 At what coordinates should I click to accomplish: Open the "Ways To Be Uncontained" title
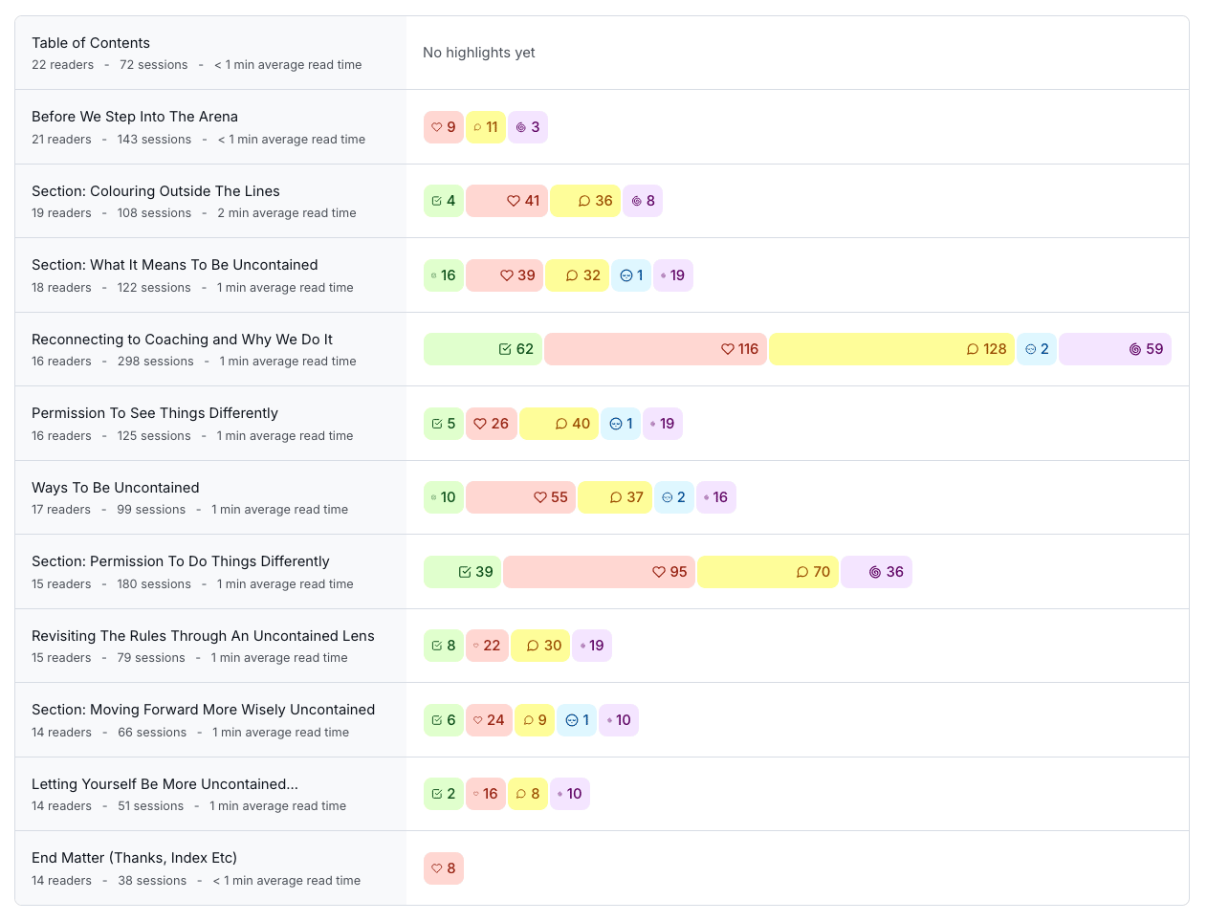point(116,488)
